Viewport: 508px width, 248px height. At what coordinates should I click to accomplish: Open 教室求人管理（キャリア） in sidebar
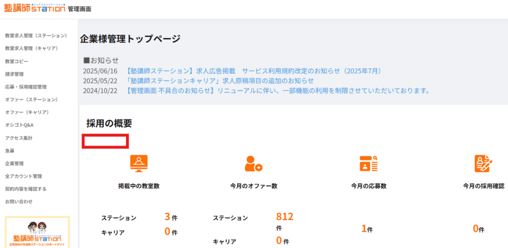[31, 48]
